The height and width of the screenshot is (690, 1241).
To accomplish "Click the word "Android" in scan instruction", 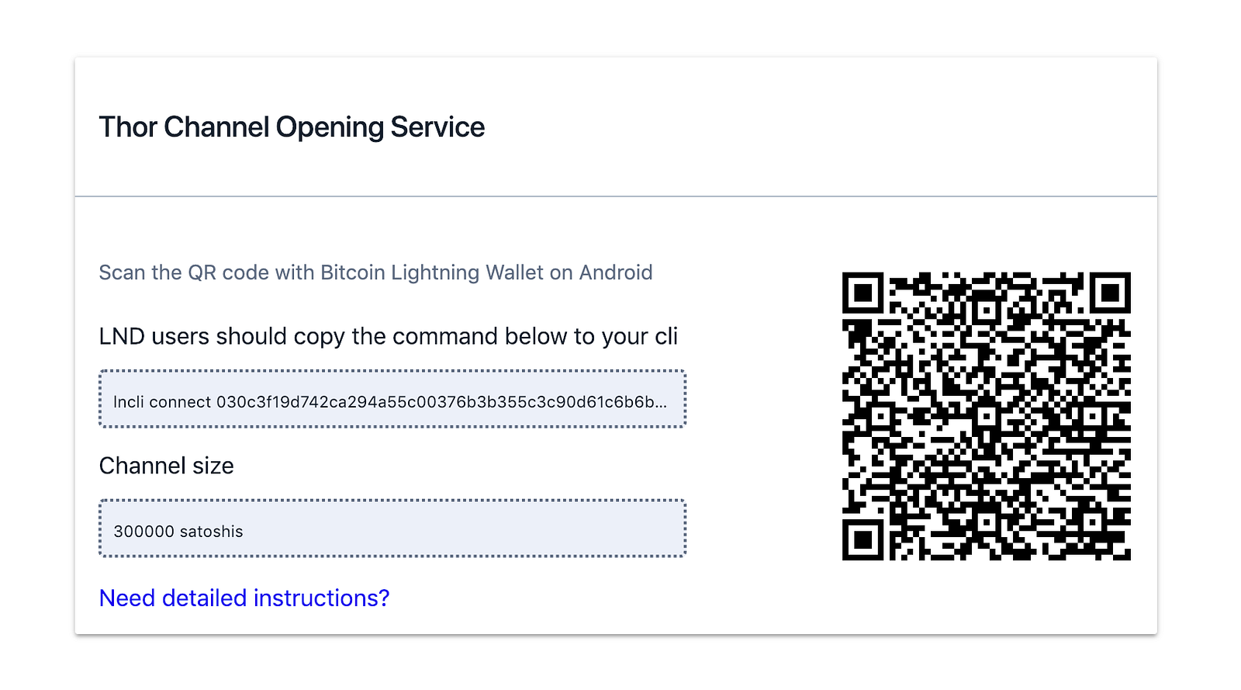I will coord(616,272).
